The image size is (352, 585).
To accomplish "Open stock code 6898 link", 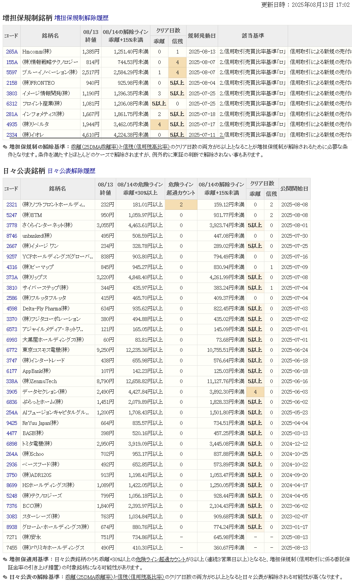I will point(12,444).
